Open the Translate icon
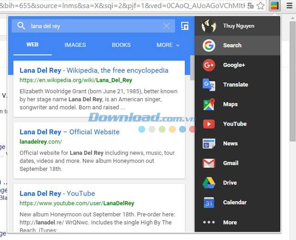 (x=209, y=85)
